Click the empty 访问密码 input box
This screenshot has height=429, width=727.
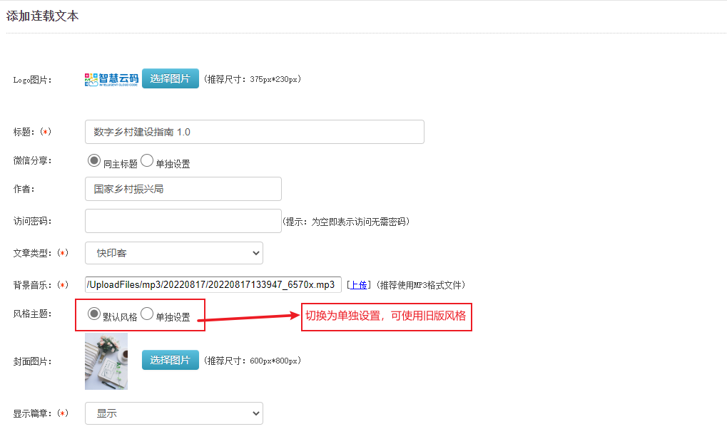183,221
